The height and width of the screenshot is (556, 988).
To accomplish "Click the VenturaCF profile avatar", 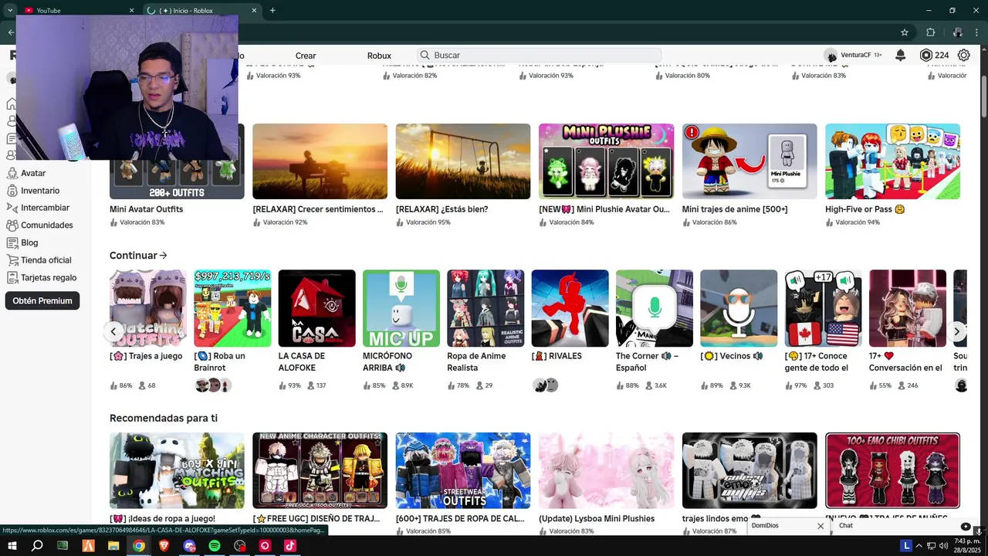I will click(831, 55).
